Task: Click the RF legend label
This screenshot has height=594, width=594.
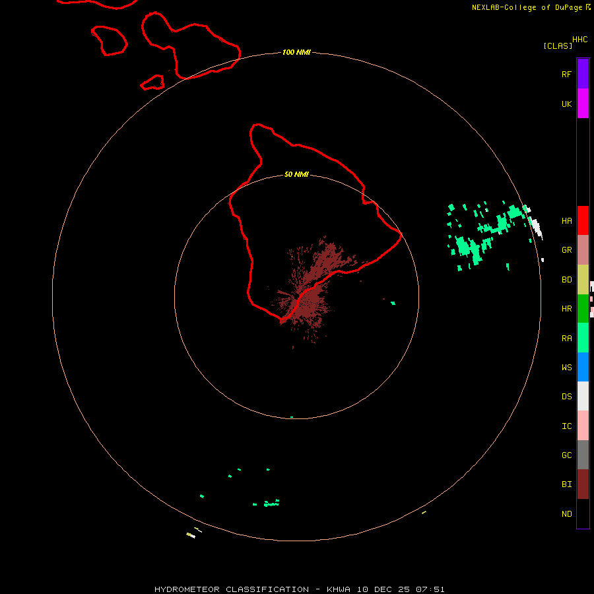Action: [x=566, y=75]
